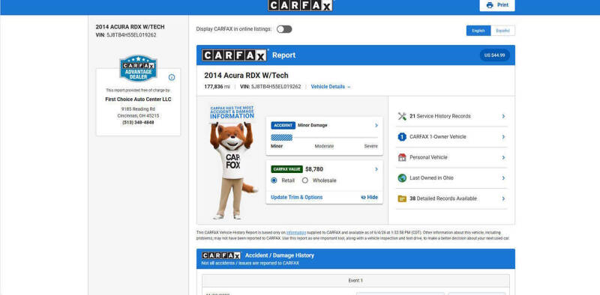Select the Wholesale radio button
This screenshot has width=600, height=295.
[x=305, y=180]
